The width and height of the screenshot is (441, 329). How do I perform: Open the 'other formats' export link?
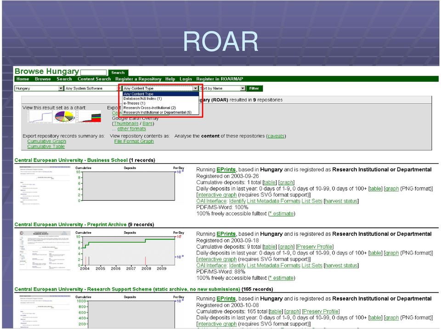click(132, 129)
